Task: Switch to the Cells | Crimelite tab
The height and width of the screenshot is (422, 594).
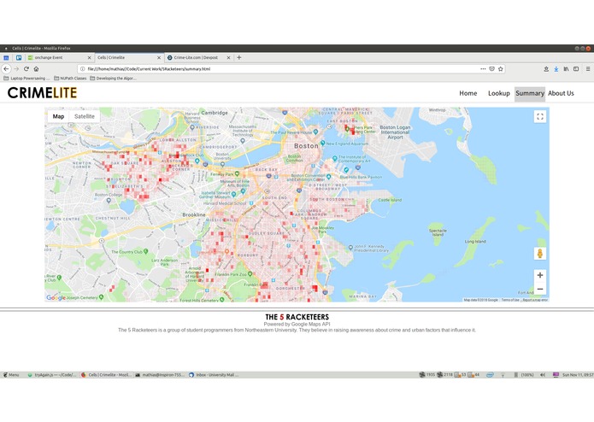Action: (x=129, y=57)
